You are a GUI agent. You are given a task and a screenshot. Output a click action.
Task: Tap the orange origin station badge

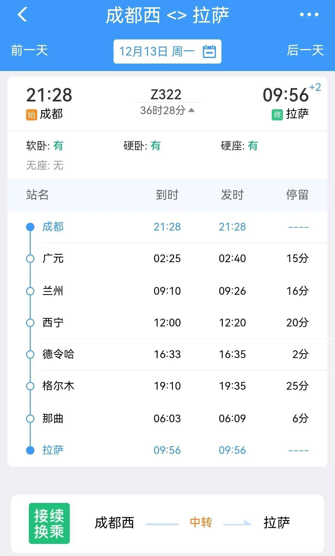[x=31, y=115]
